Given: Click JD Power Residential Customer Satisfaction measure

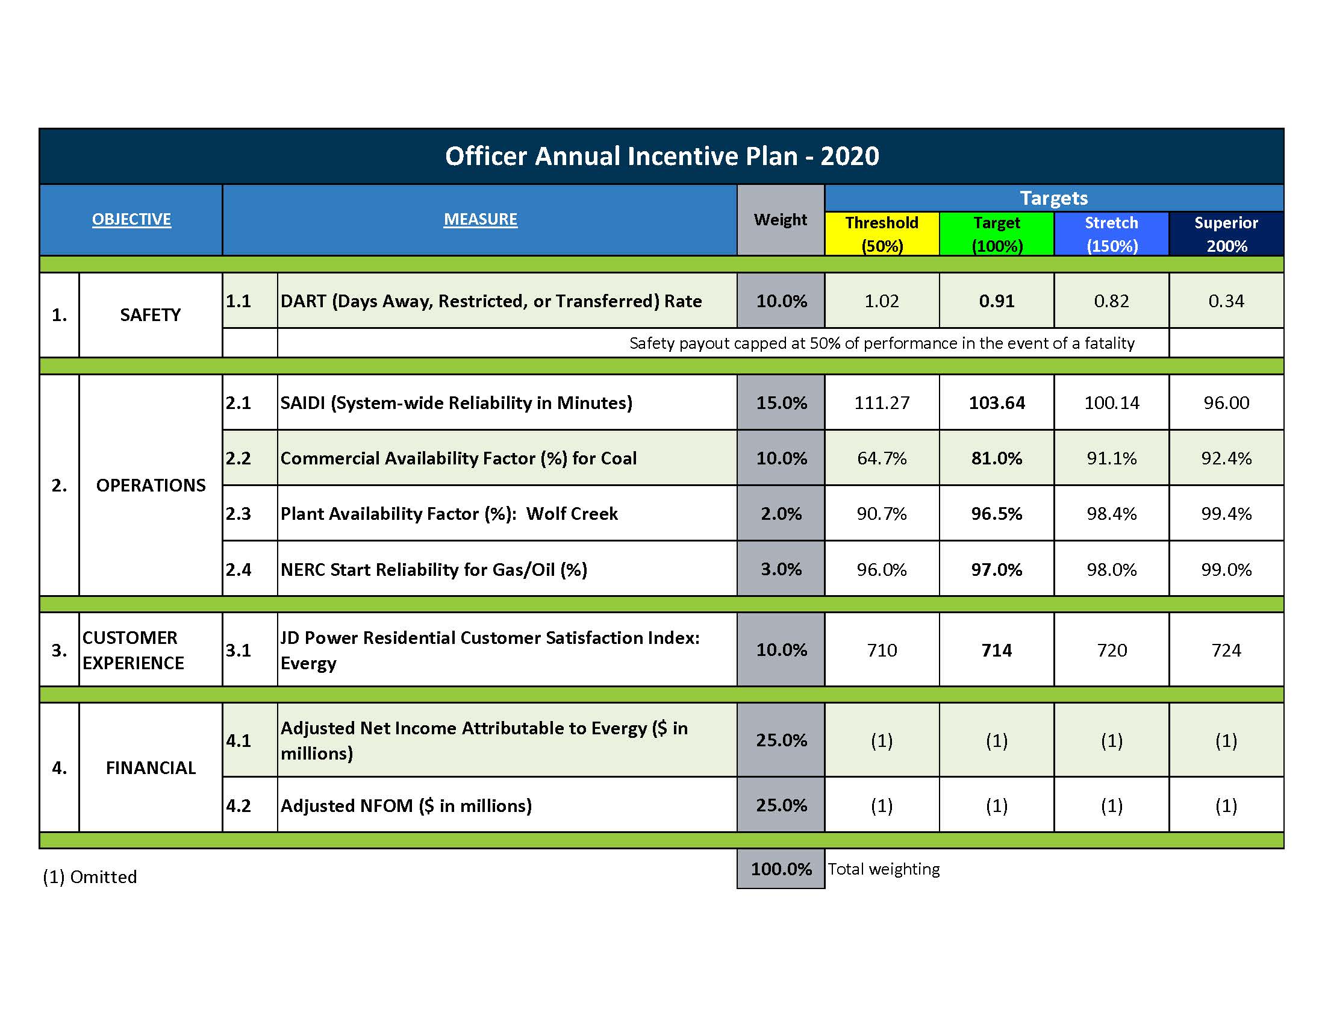Looking at the screenshot, I should pos(490,650).
